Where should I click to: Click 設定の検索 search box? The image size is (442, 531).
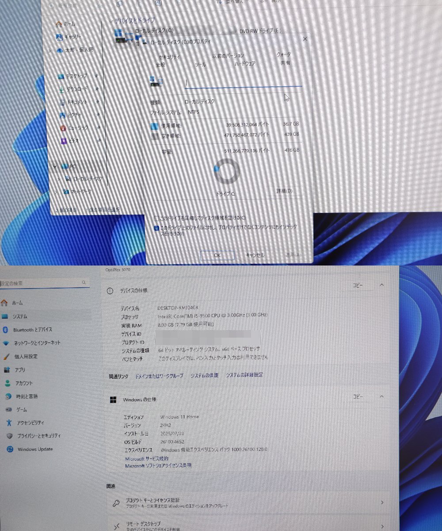[x=44, y=283]
